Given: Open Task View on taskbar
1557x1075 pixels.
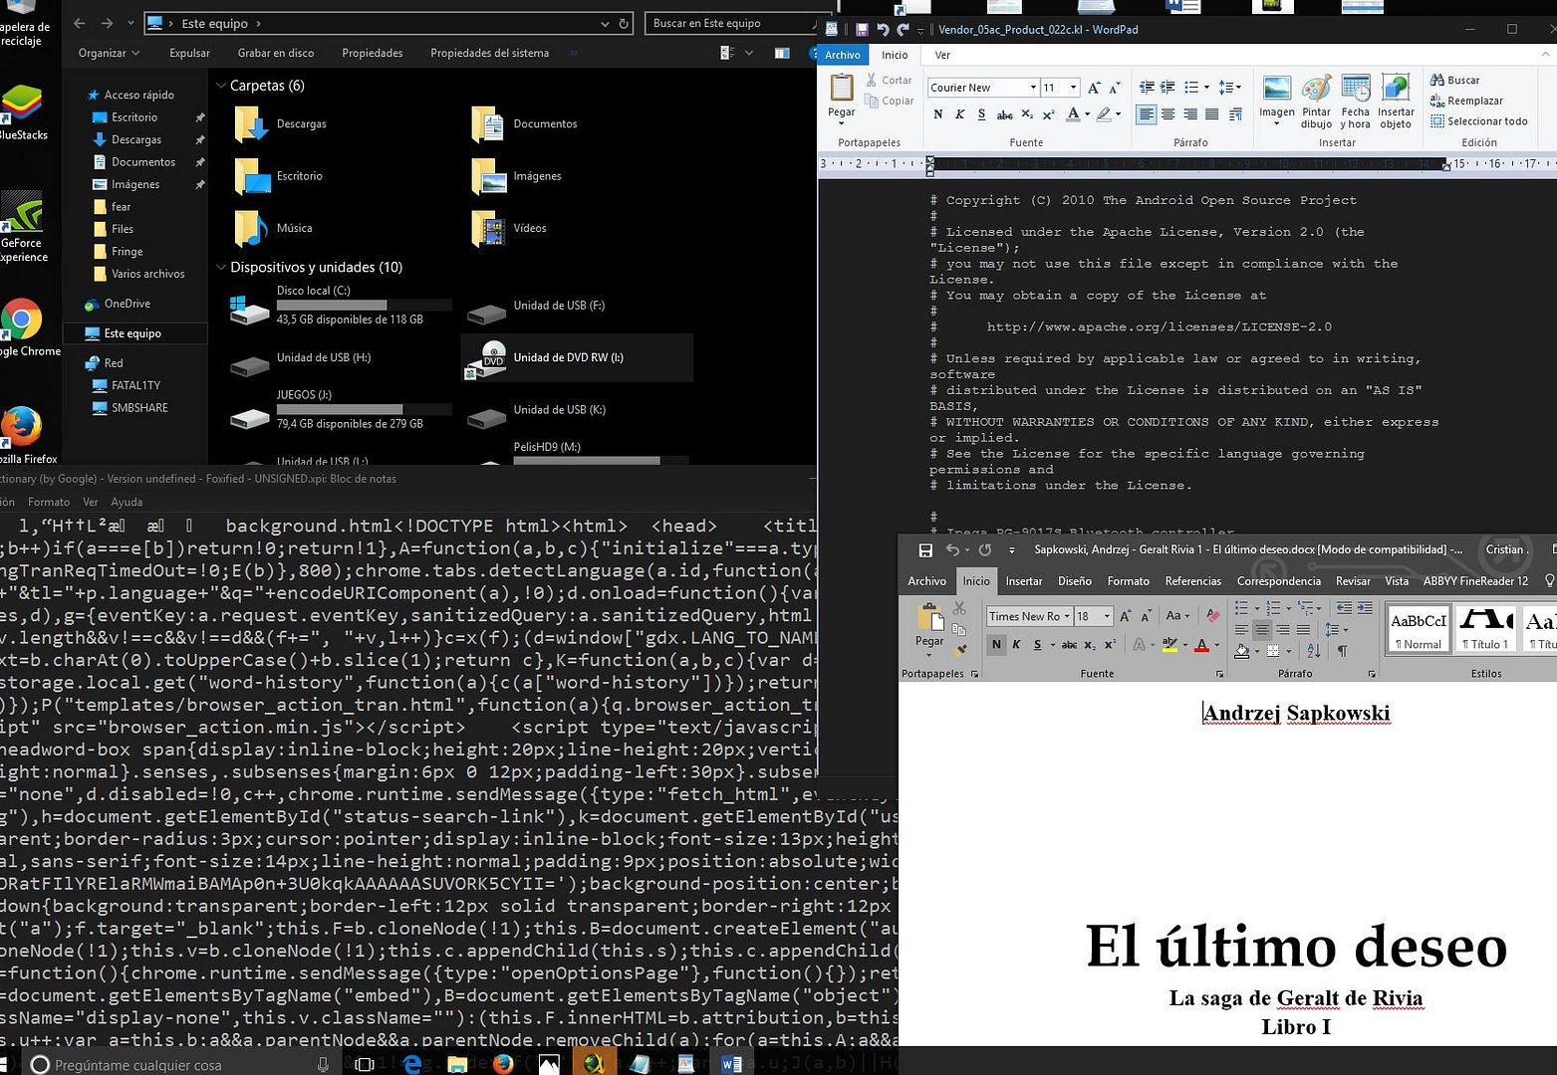Looking at the screenshot, I should coord(365,1064).
